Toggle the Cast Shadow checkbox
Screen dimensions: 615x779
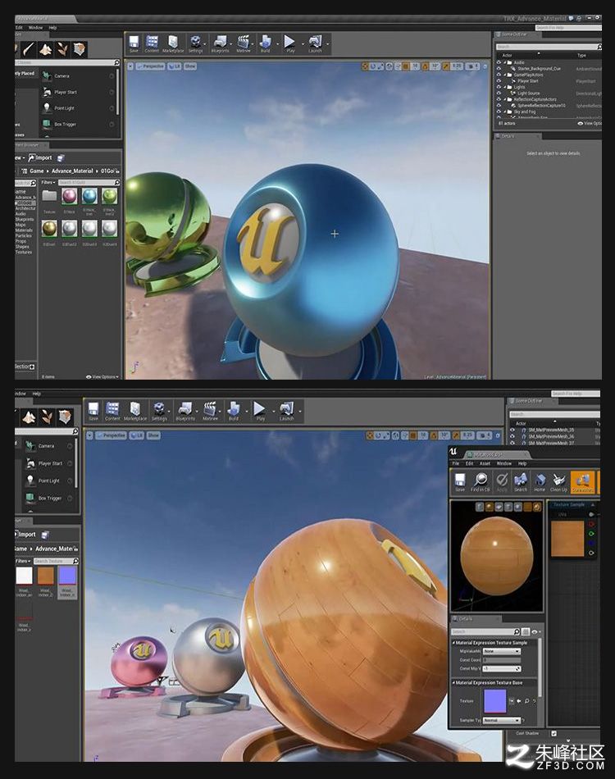[x=553, y=733]
